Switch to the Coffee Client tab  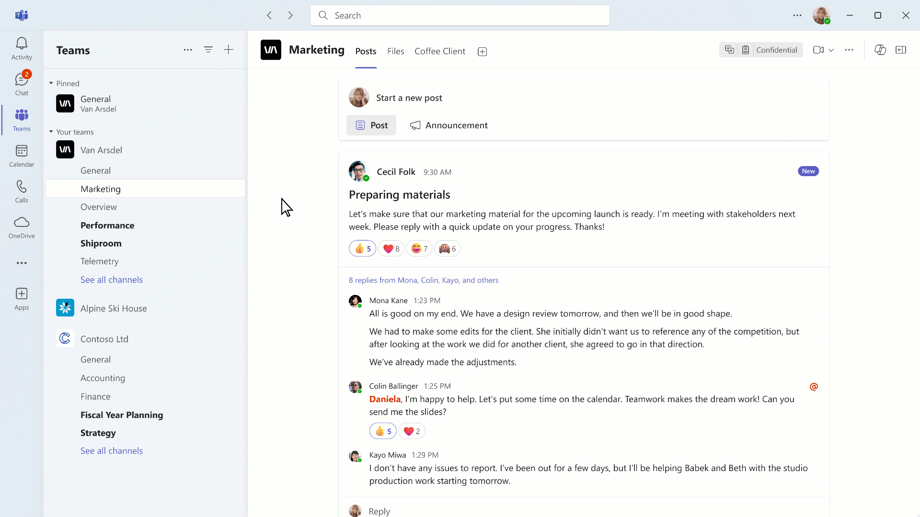click(440, 50)
